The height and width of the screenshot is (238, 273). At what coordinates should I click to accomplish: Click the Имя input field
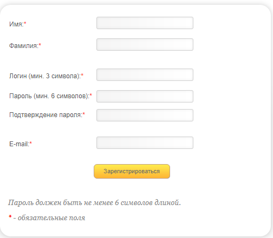click(145, 23)
